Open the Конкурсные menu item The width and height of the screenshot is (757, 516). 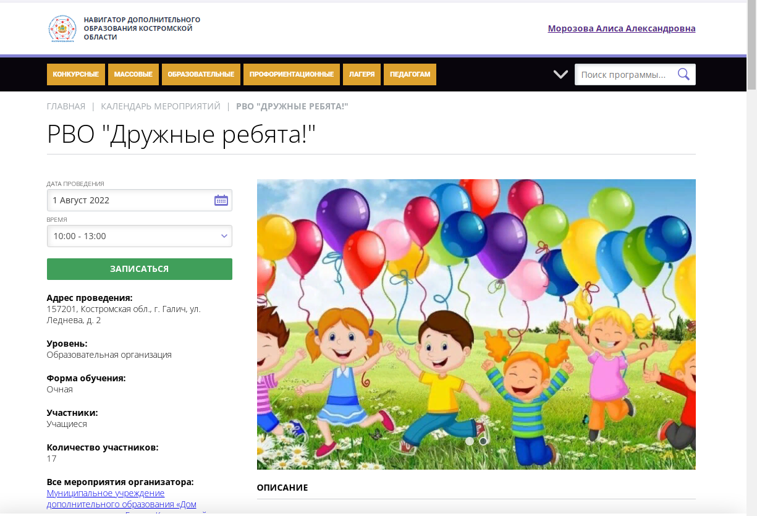click(76, 74)
